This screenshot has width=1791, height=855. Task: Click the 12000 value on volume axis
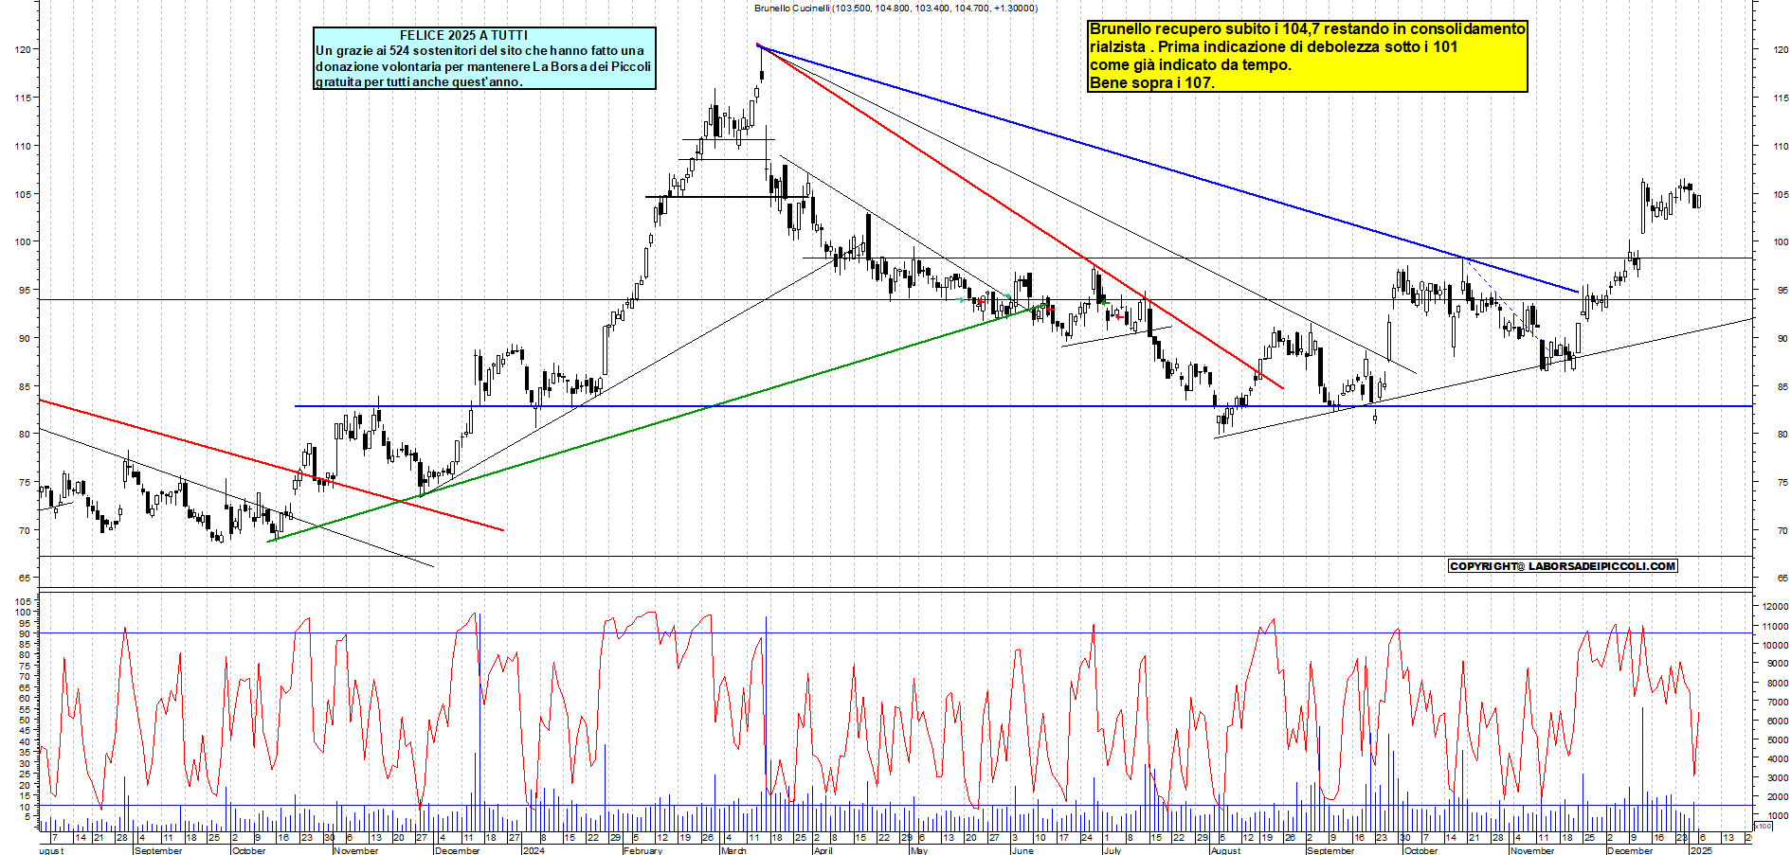tap(1774, 607)
